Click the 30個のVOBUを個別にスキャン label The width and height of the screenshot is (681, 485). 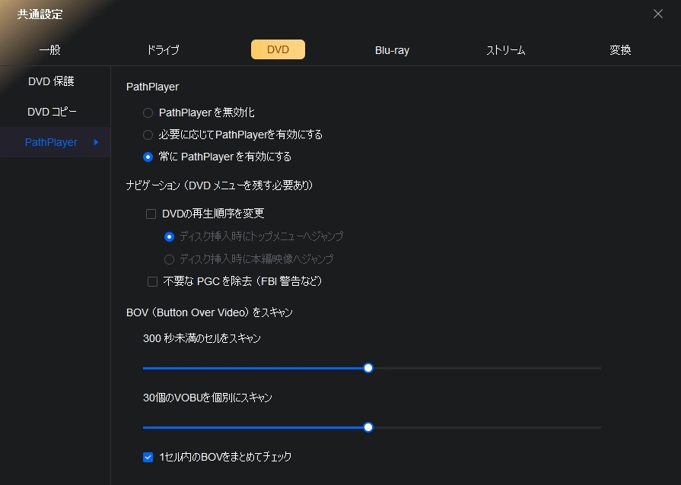click(x=208, y=398)
